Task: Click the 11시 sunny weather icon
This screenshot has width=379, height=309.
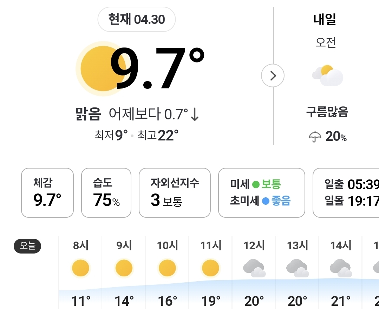Action: 210,269
